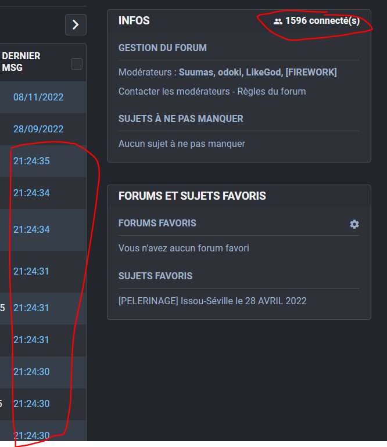
Task: Jump to the 21:24:35 last message
Action: point(31,161)
